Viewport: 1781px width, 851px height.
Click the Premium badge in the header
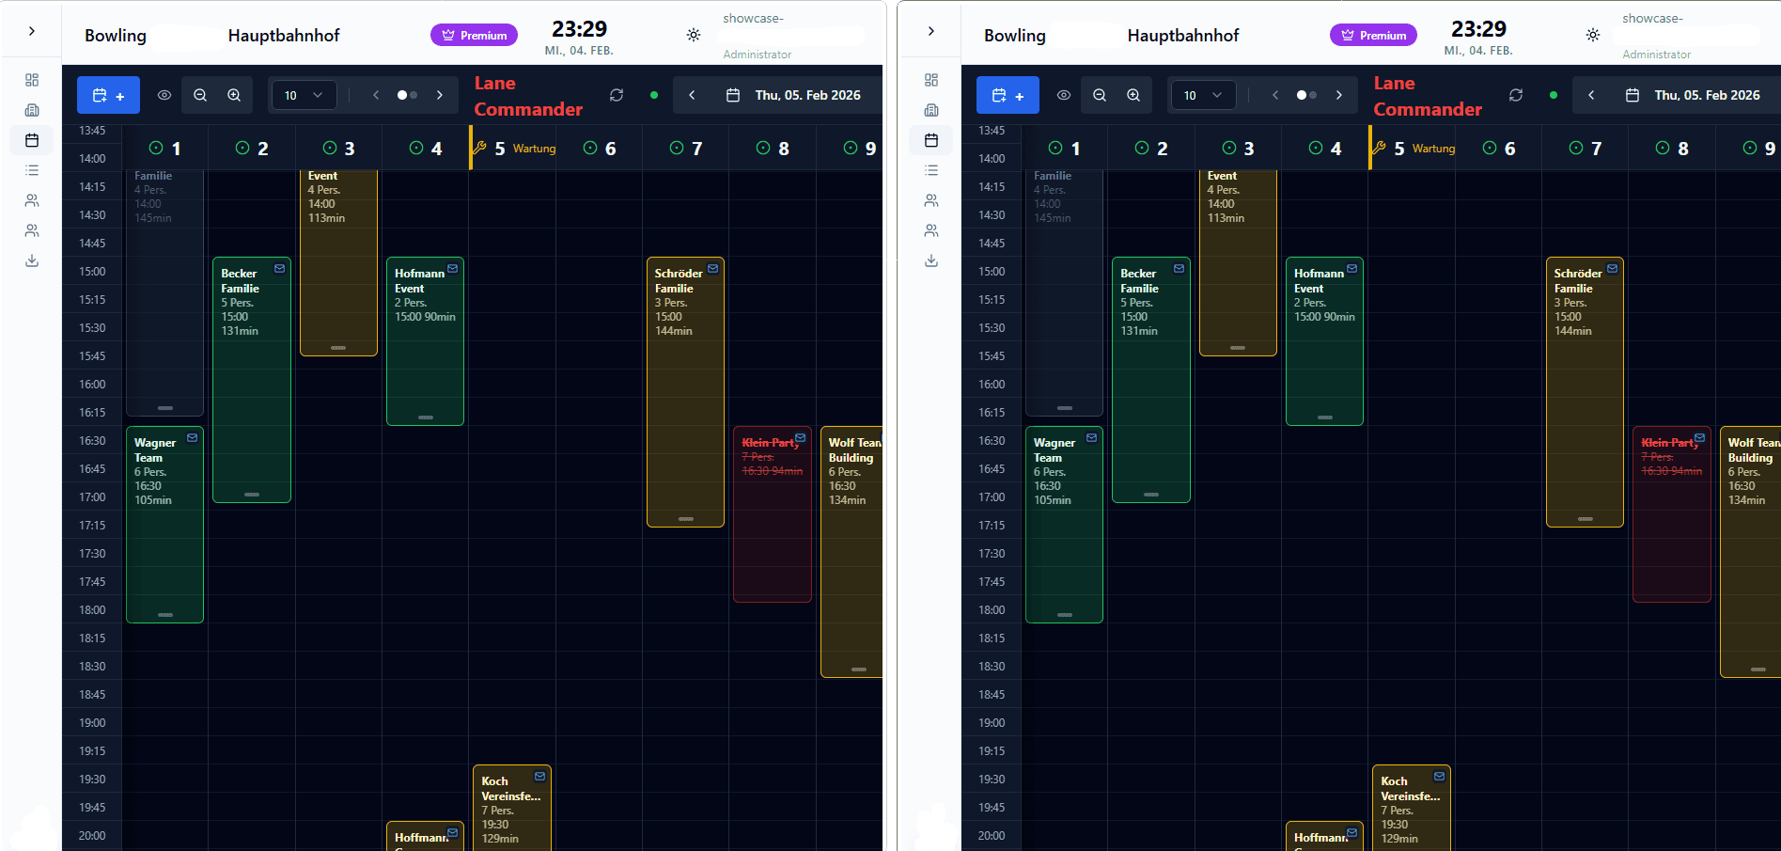[474, 34]
